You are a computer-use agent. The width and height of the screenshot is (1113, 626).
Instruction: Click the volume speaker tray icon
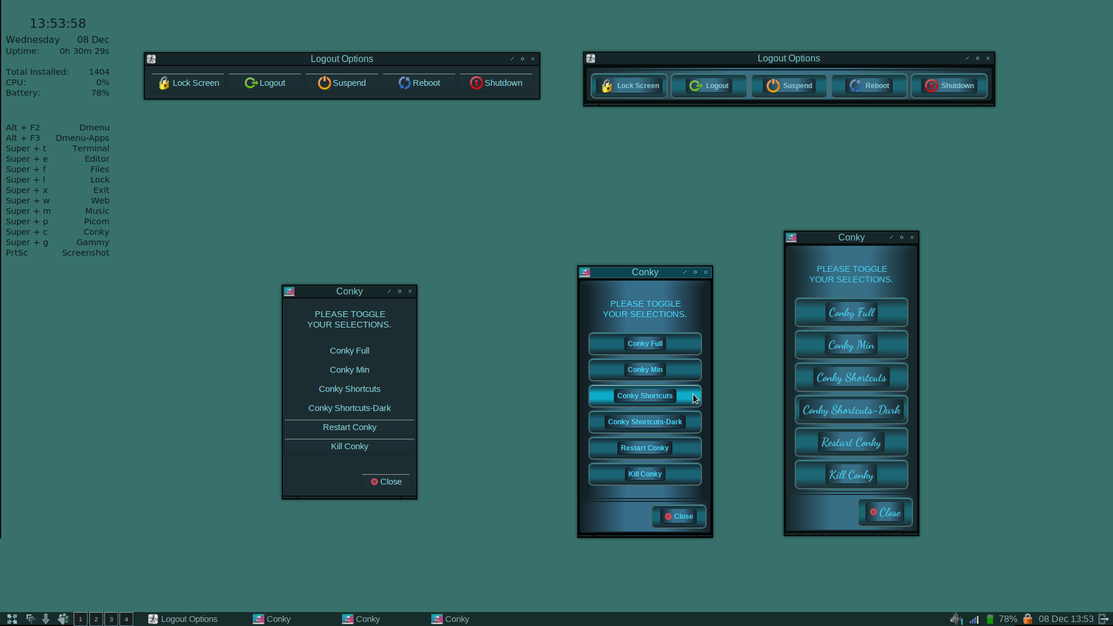point(956,619)
